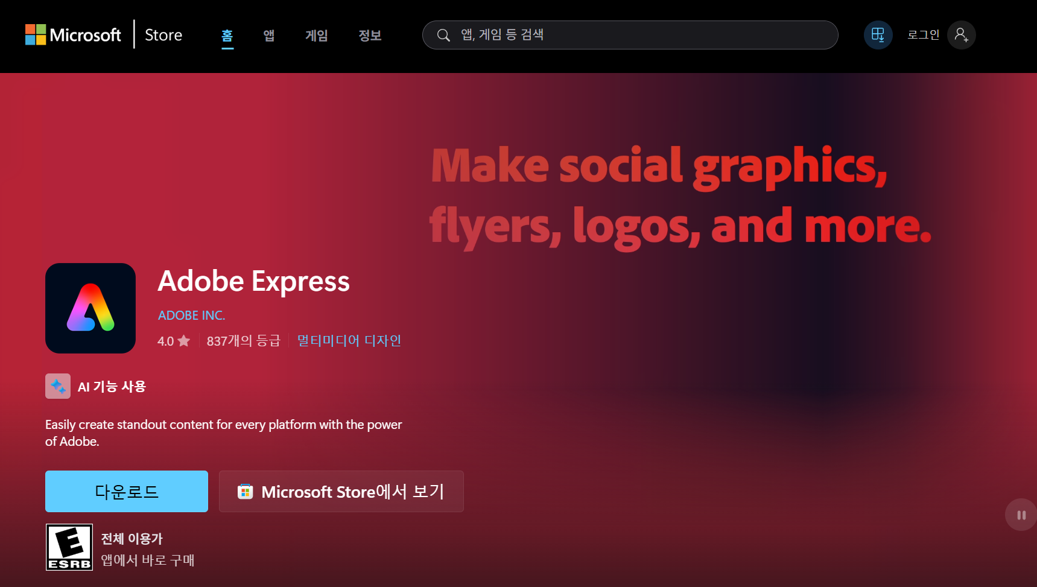Image resolution: width=1037 pixels, height=587 pixels.
Task: Open the Store home link
Action: point(163,35)
